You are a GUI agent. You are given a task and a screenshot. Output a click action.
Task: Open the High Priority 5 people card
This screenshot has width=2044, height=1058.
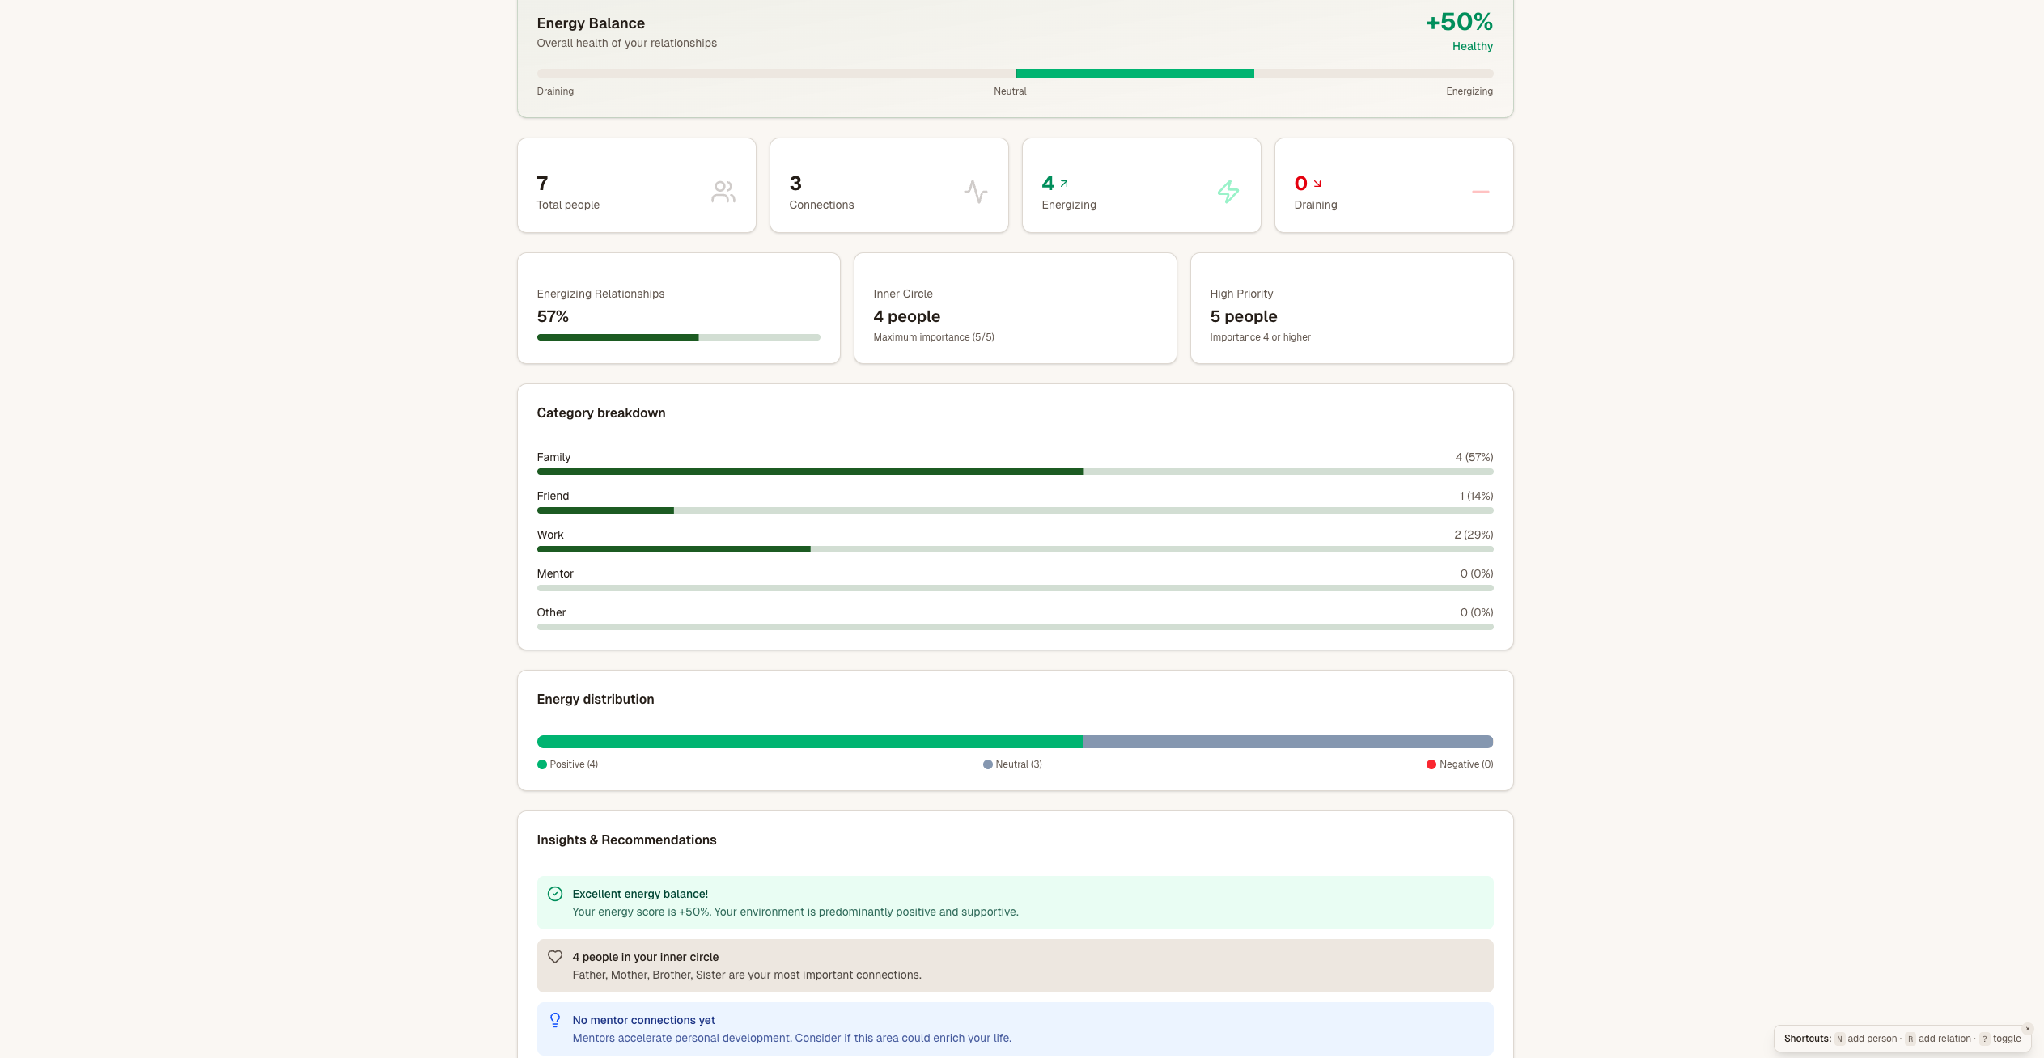pos(1351,308)
